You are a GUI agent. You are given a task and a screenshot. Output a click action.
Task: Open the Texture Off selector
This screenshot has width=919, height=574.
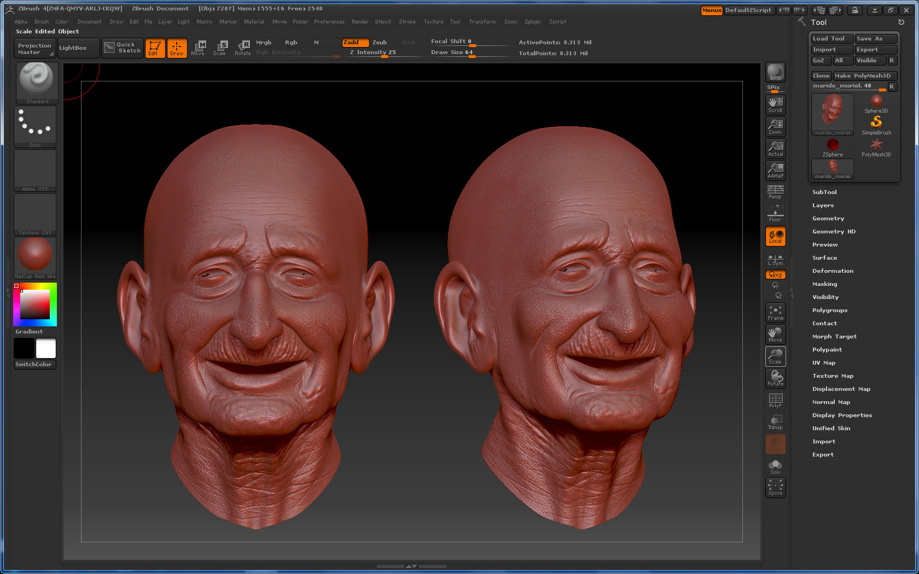coord(35,214)
